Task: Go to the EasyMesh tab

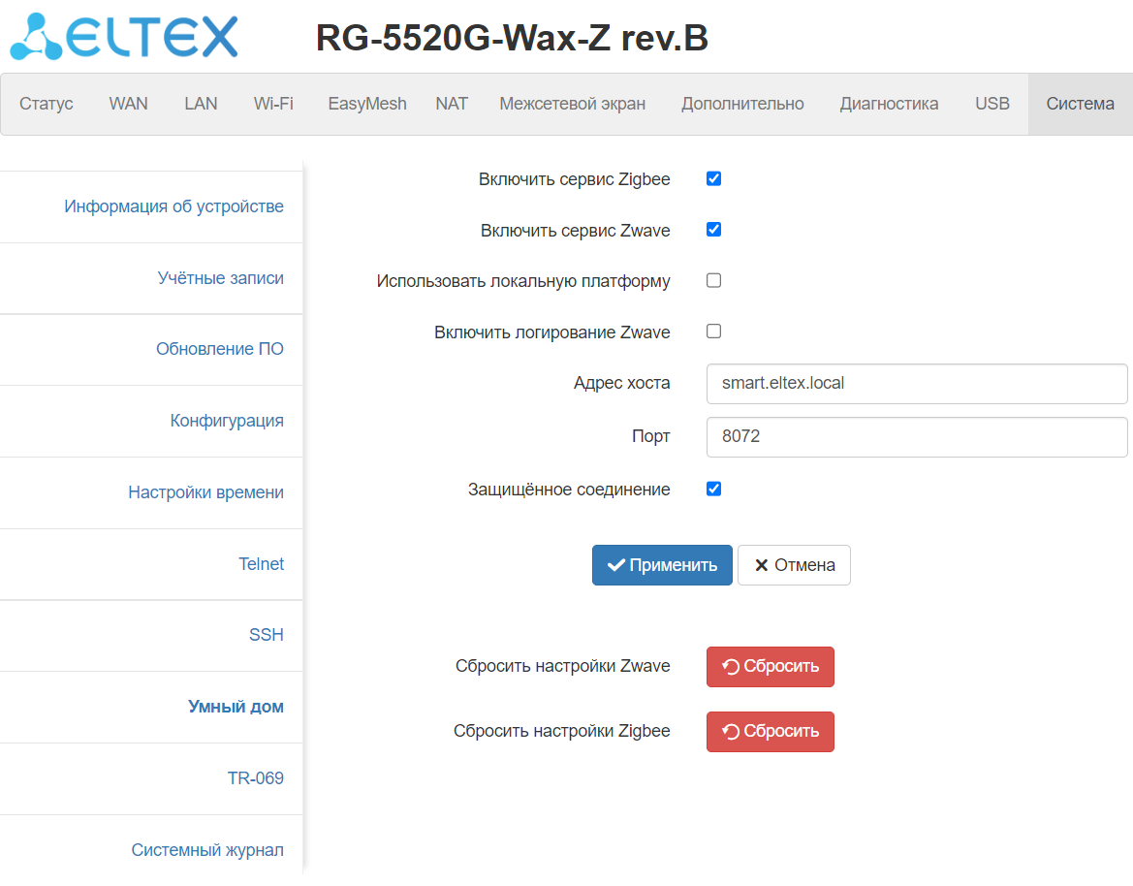Action: [367, 104]
